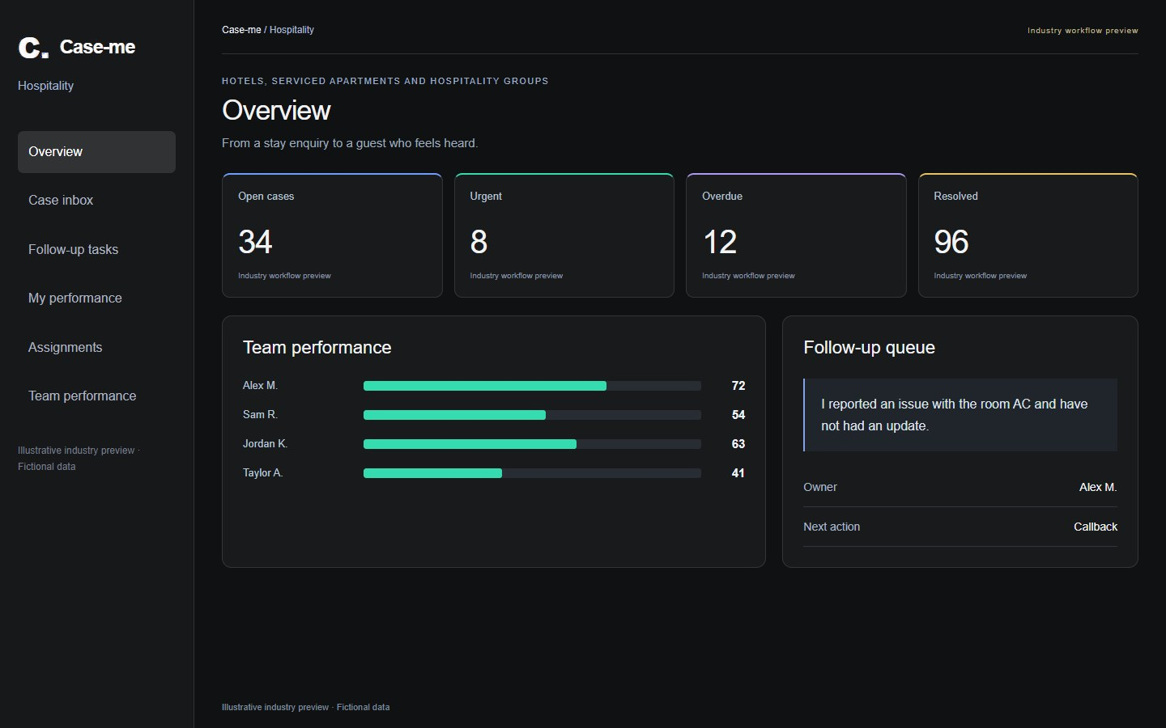1166x728 pixels.
Task: Click the Case-me breadcrumb link
Action: pos(241,30)
